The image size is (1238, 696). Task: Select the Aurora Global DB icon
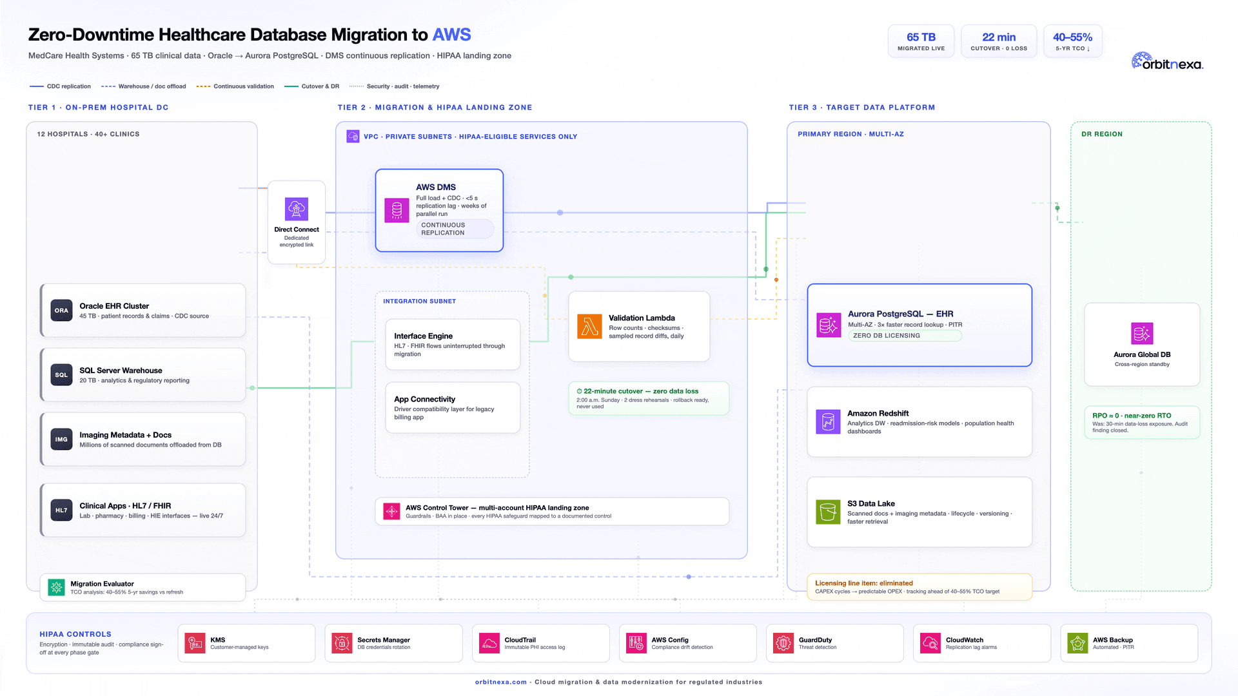click(1142, 333)
